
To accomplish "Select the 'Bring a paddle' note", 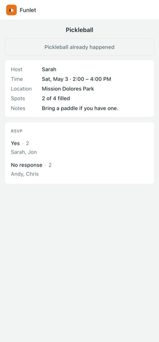I will (80, 108).
